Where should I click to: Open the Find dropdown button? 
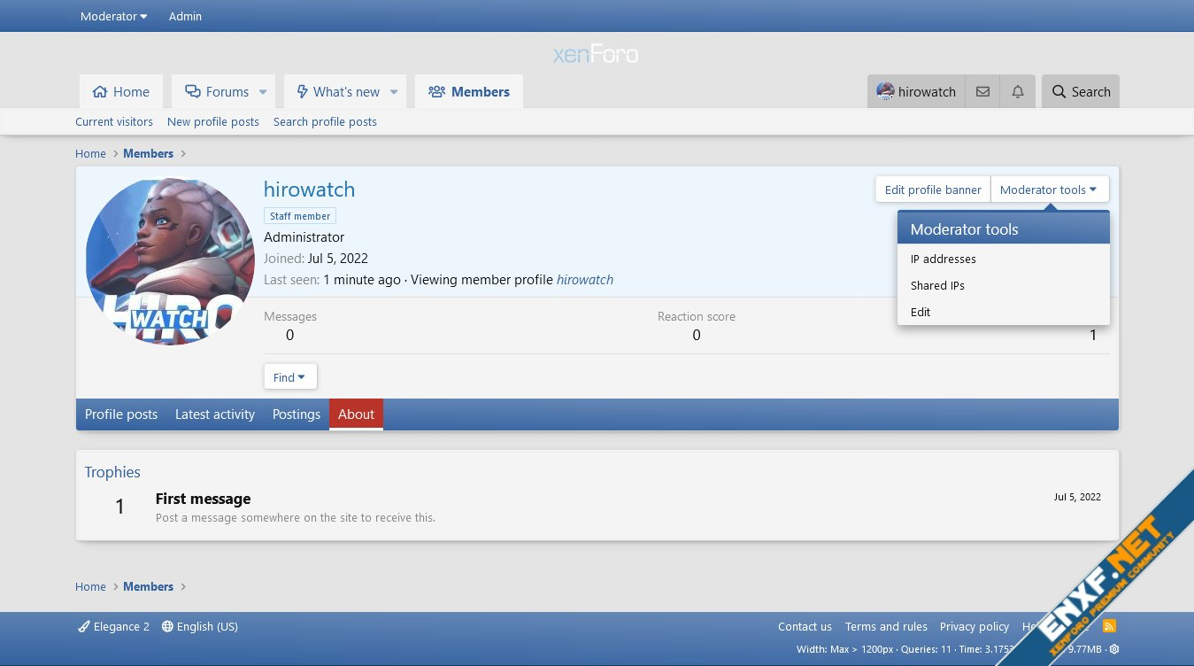(289, 377)
